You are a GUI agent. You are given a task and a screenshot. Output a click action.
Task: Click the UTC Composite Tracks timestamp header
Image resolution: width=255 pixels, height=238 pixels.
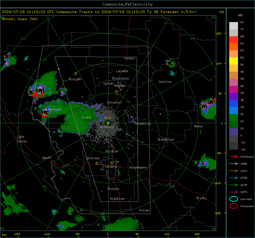pyautogui.click(x=99, y=12)
